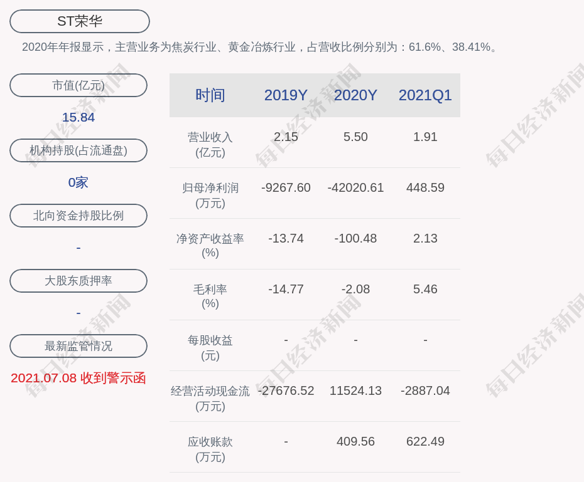The width and height of the screenshot is (584, 482).
Task: Click the 经营活动现金流(万元) row label
Action: pos(210,399)
